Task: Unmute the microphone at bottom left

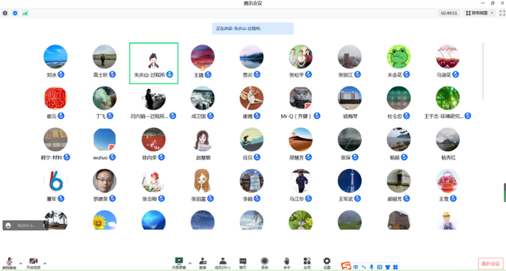Action: [x=9, y=263]
